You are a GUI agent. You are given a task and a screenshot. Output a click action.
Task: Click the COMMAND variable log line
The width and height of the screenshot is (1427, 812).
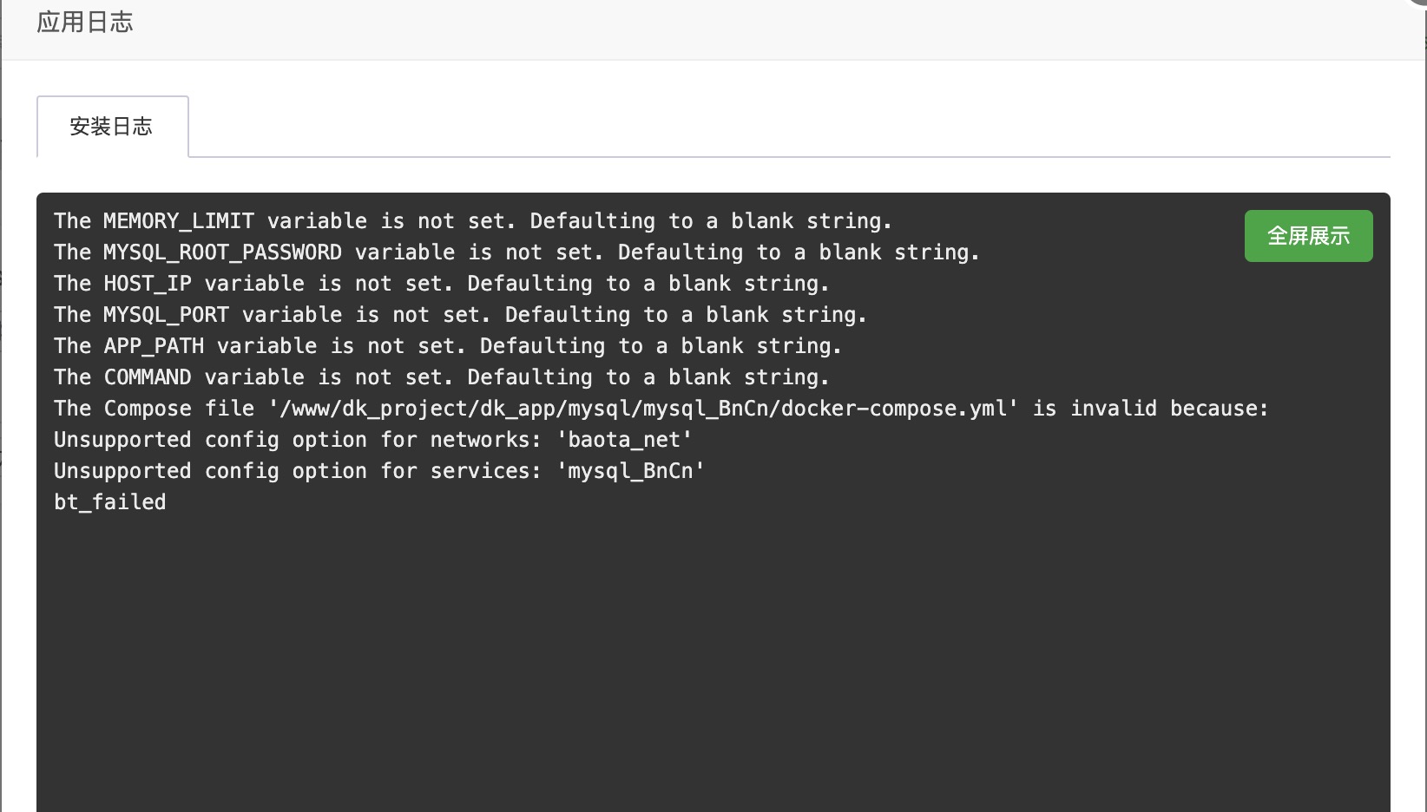(x=442, y=377)
